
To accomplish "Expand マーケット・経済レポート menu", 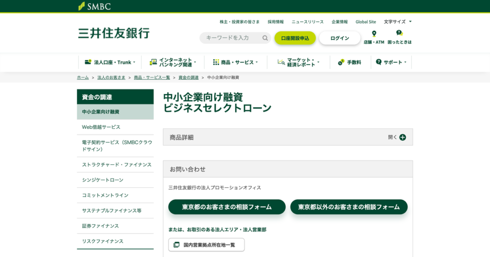I will [x=299, y=63].
